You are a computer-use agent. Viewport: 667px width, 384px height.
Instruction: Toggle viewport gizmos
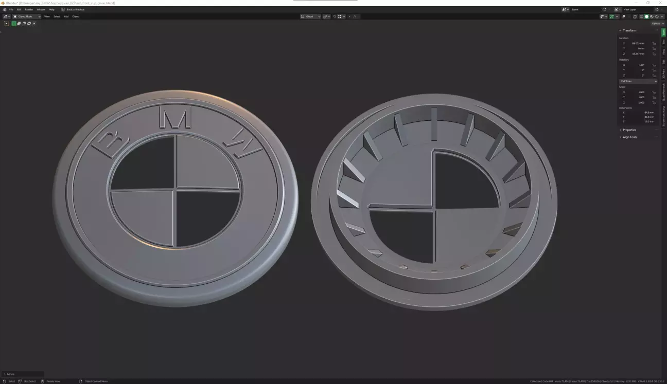pyautogui.click(x=611, y=16)
